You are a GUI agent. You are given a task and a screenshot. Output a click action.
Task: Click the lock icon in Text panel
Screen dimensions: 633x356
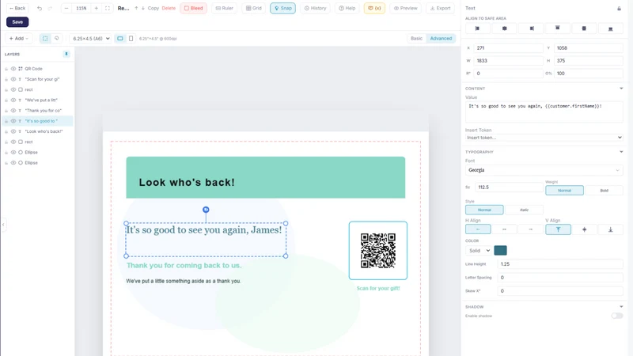pos(619,9)
